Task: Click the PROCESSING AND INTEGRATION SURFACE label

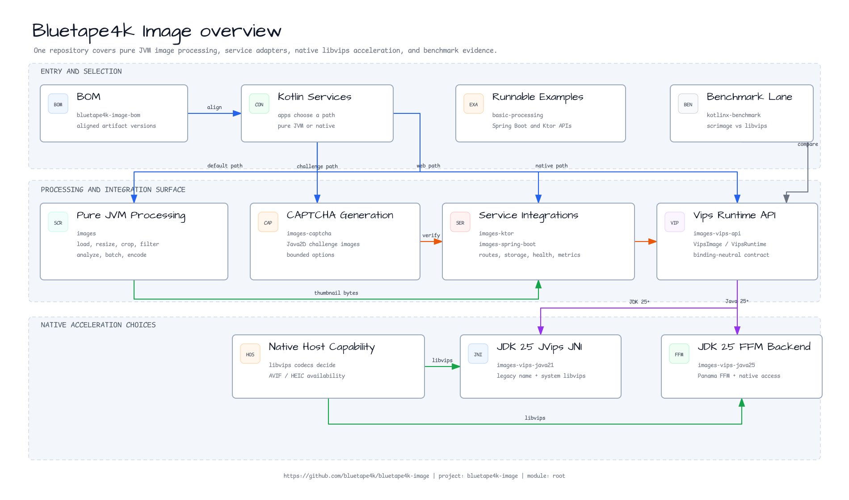Action: tap(113, 190)
